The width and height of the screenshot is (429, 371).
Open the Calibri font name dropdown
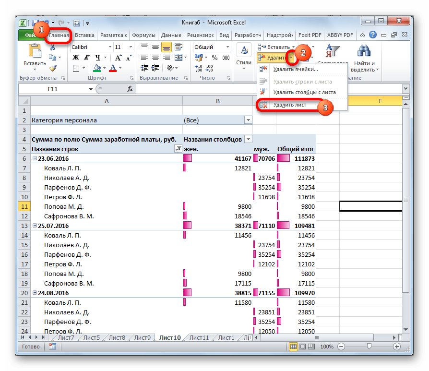point(110,47)
